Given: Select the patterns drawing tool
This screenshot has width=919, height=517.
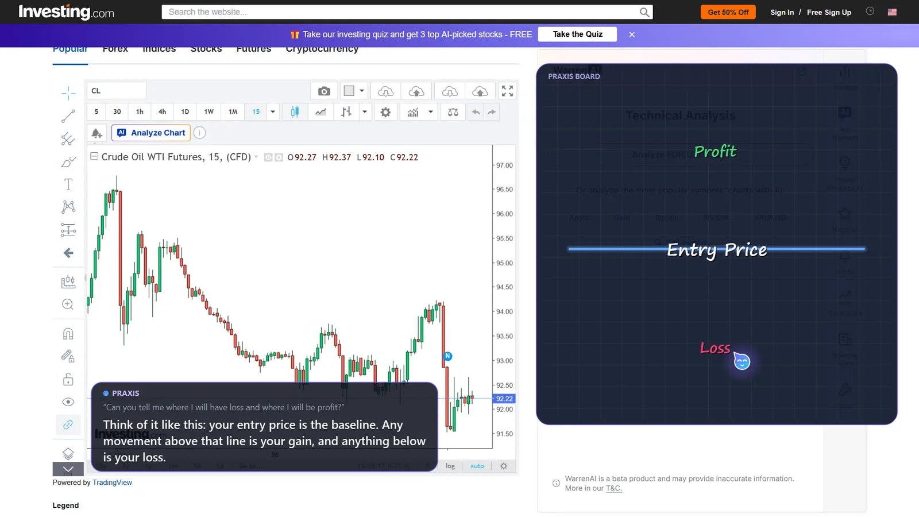Looking at the screenshot, I should tap(68, 207).
